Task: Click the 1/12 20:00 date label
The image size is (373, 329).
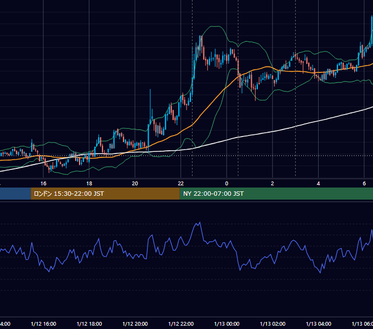Action: pos(135,324)
